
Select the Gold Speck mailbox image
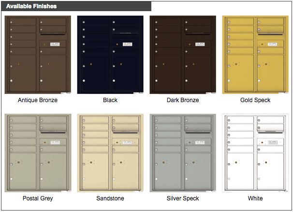pos(255,55)
